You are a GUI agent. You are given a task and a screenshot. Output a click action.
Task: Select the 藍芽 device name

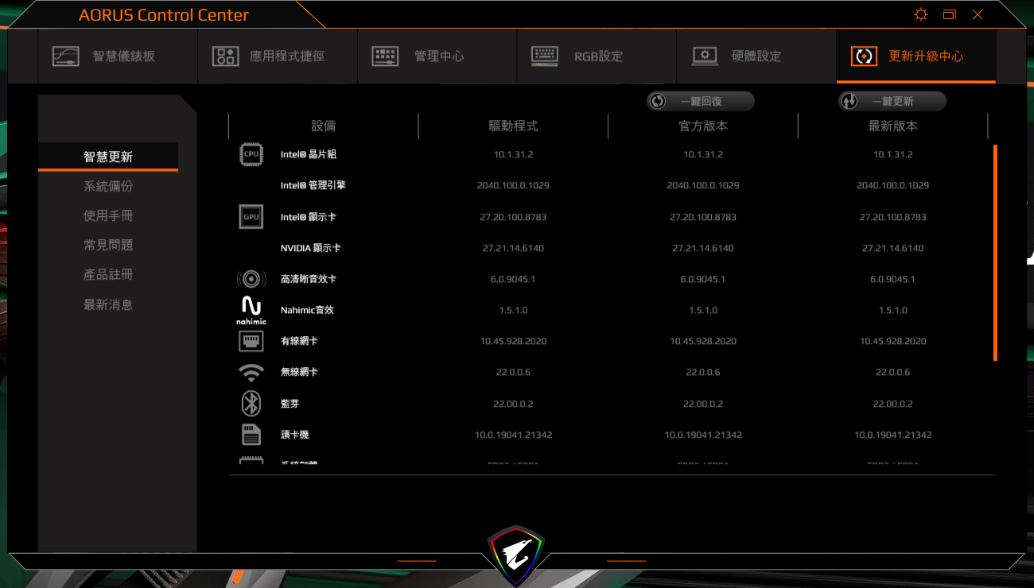[x=290, y=404]
